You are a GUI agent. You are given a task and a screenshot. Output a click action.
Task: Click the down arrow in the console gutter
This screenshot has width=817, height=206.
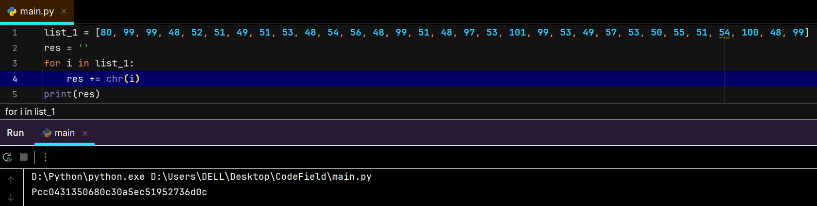[11, 197]
